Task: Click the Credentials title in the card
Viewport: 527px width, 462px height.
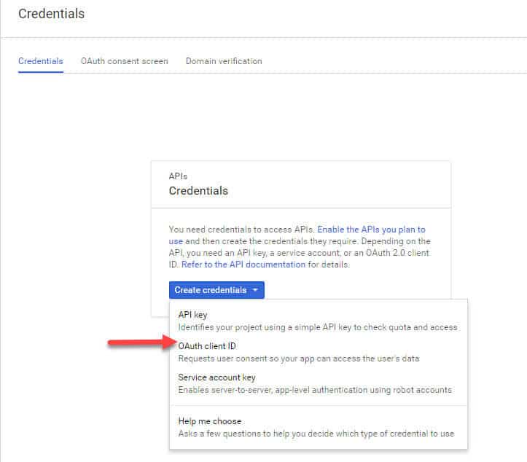Action: [198, 191]
